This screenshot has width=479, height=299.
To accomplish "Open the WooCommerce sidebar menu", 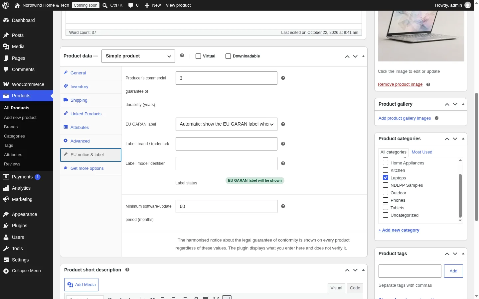I will tap(27, 84).
